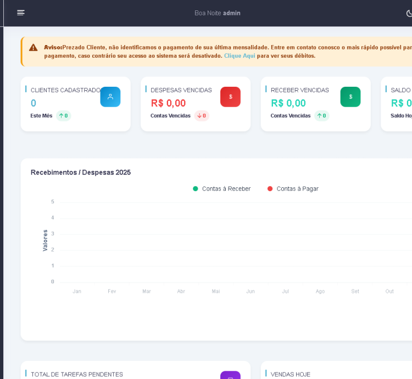Open the Despesas Vencidas R$ 0,00 amount
Image resolution: width=412 pixels, height=379 pixels.
tap(168, 103)
